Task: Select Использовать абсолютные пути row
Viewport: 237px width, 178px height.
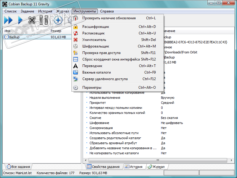Action: [158, 133]
